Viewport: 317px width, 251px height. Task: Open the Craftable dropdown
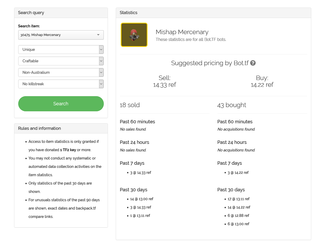tap(61, 61)
